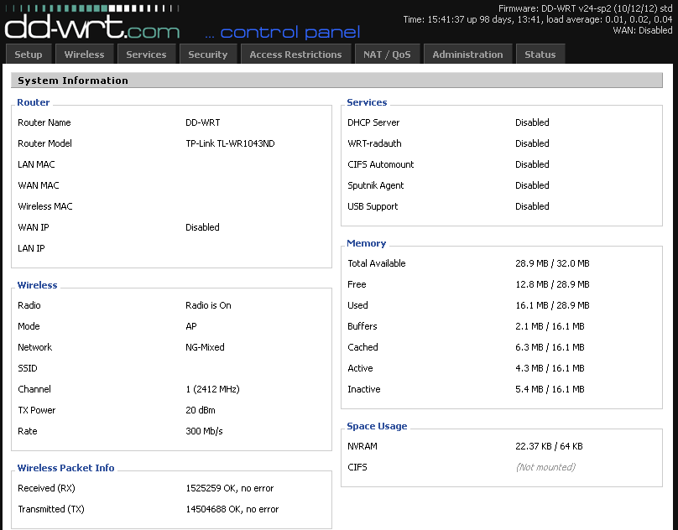
Task: Click Total Available memory value 28.9 MB / 32.0 MB
Action: coord(553,263)
